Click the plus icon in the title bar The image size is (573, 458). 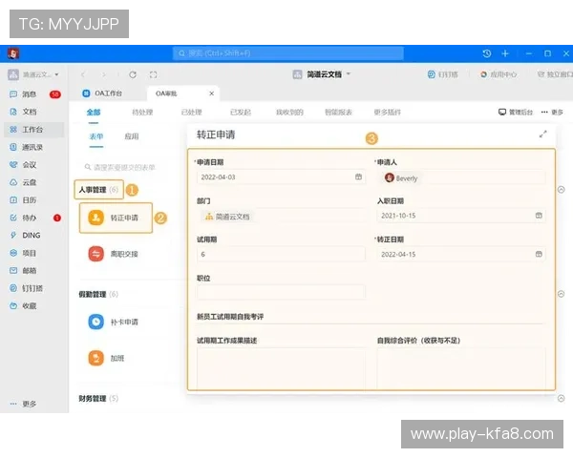[x=505, y=53]
